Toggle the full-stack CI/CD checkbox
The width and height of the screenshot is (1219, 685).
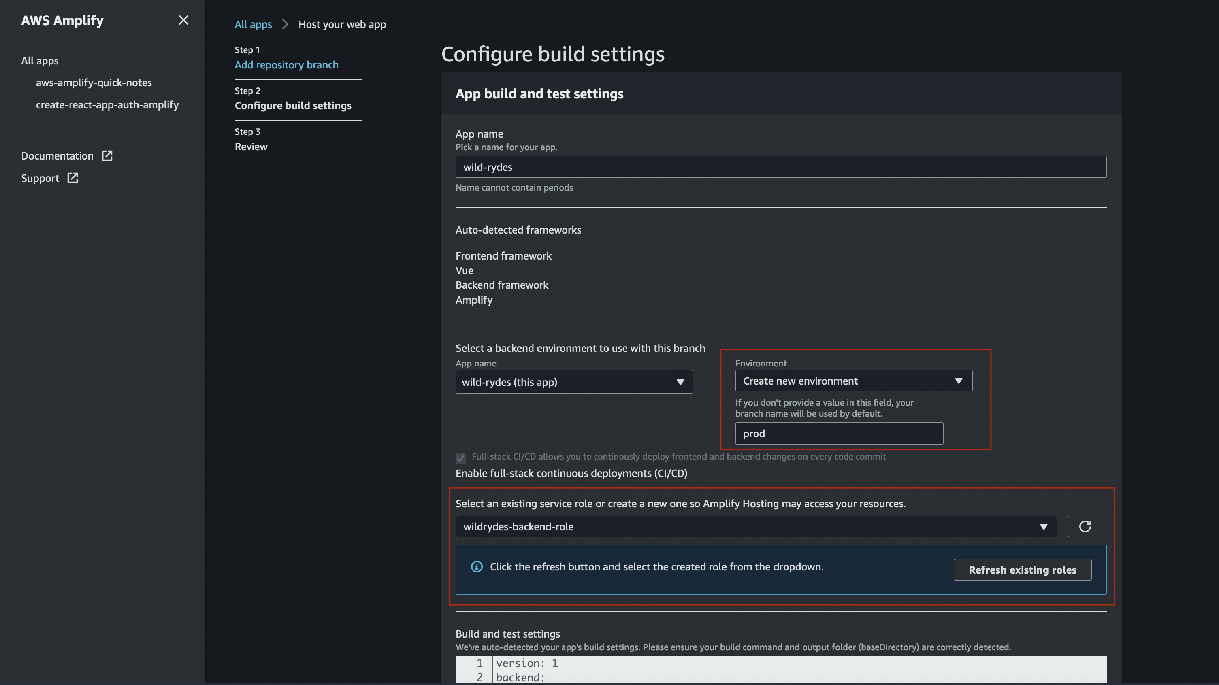pyautogui.click(x=460, y=458)
